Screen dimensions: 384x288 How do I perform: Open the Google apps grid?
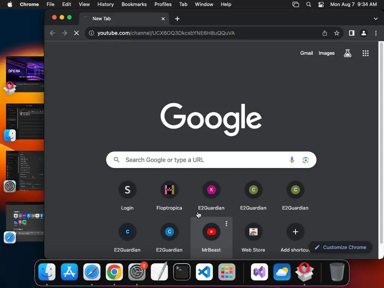[366, 53]
